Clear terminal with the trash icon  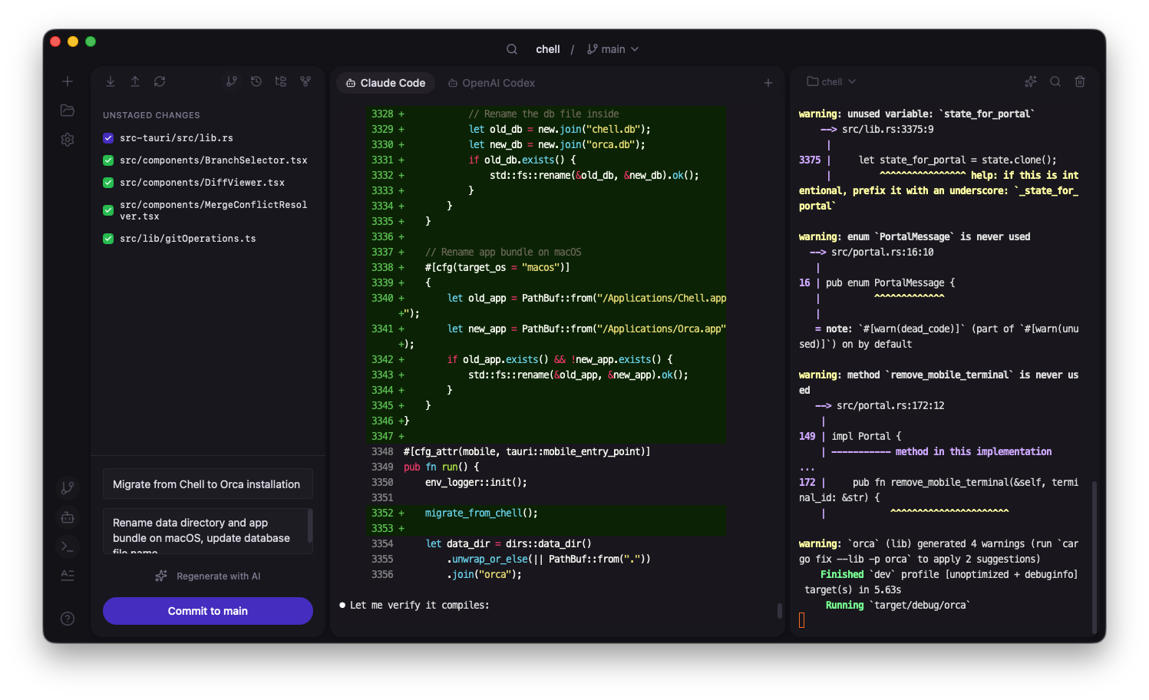tap(1080, 81)
